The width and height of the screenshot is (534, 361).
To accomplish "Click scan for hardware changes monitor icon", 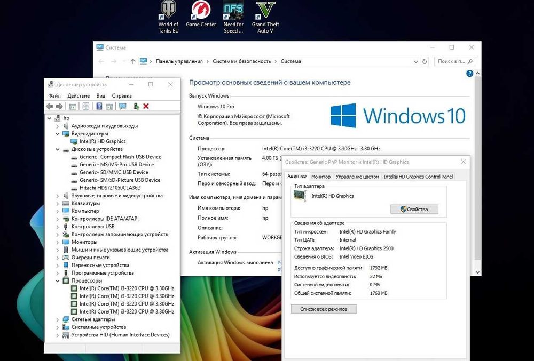I will pyautogui.click(x=123, y=107).
